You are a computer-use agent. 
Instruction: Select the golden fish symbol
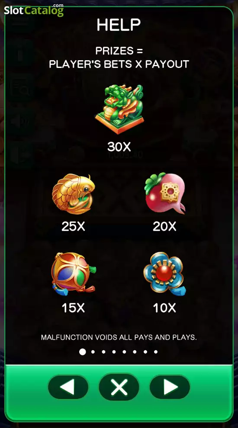pos(74,194)
